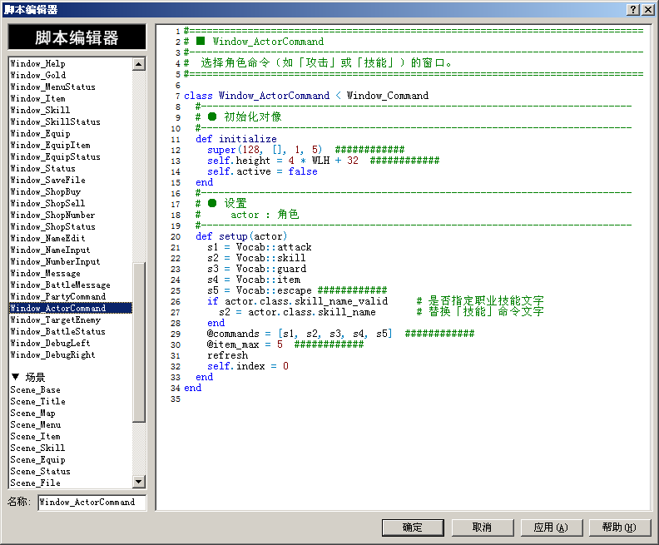
Task: Select Window_ShopStatus script
Action: pos(71,227)
